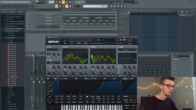Open the Line snap dropdown
Screen dimensions: 196x110
point(77,6)
